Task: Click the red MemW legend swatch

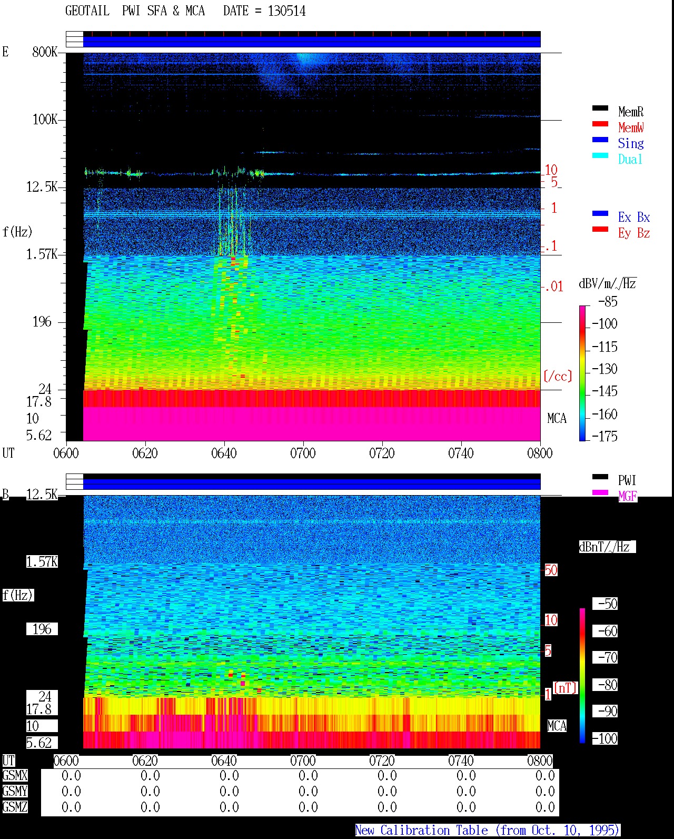Action: [600, 124]
